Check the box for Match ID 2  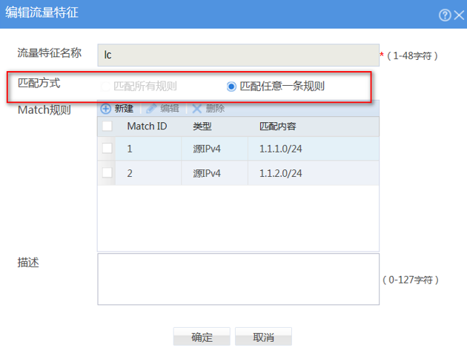click(x=107, y=173)
